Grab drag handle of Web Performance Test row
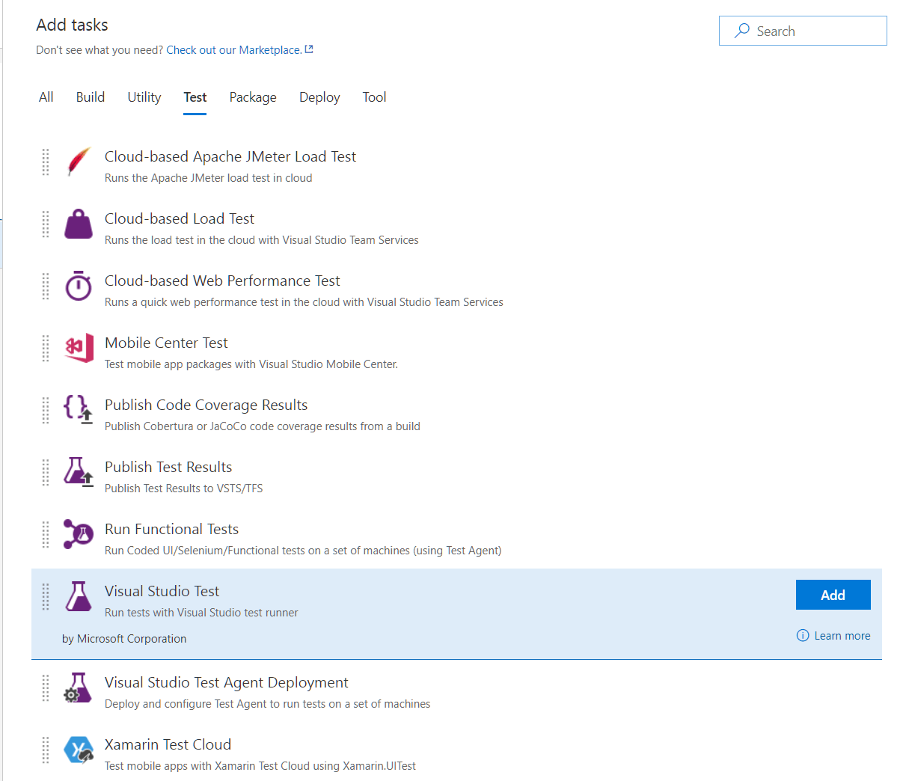Viewport: 909px width, 781px height. click(46, 286)
